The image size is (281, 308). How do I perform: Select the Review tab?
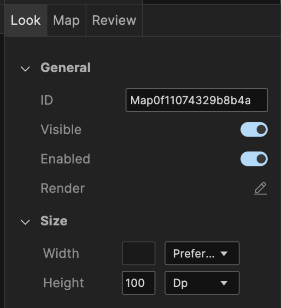(114, 20)
